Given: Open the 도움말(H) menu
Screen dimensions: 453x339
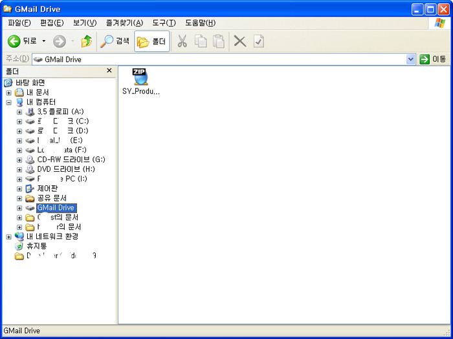Looking at the screenshot, I should point(200,23).
